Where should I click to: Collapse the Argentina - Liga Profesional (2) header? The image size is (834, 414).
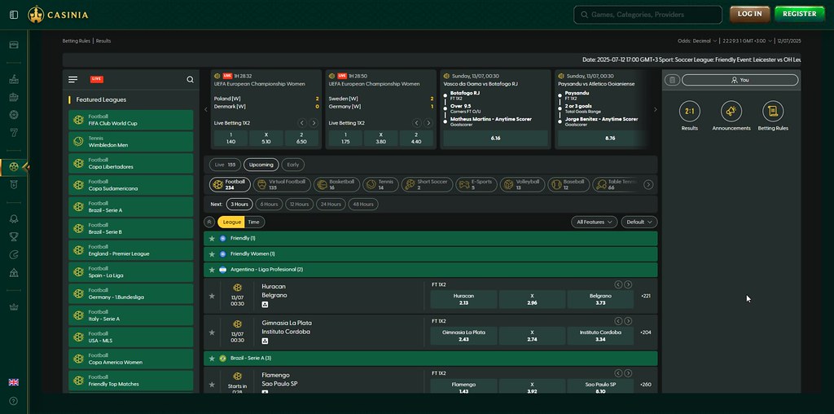coord(430,270)
